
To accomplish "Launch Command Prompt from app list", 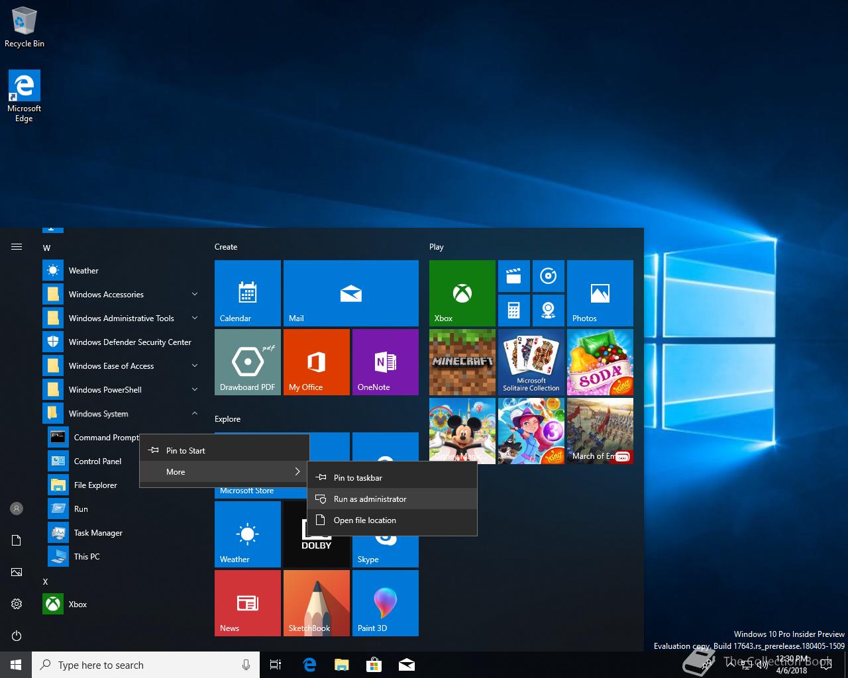I will (x=93, y=438).
